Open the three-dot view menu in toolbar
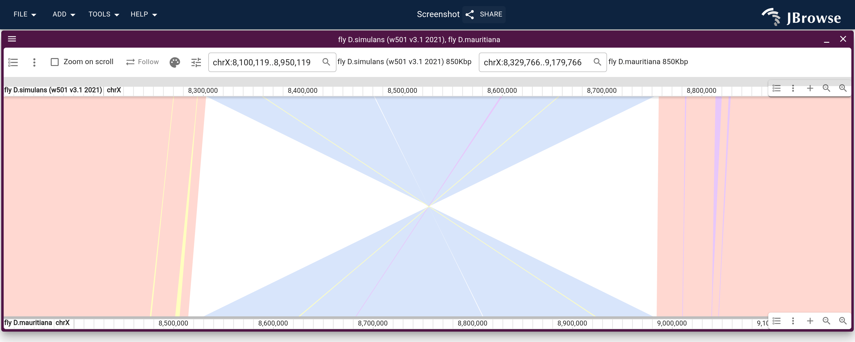The image size is (855, 342). (34, 62)
